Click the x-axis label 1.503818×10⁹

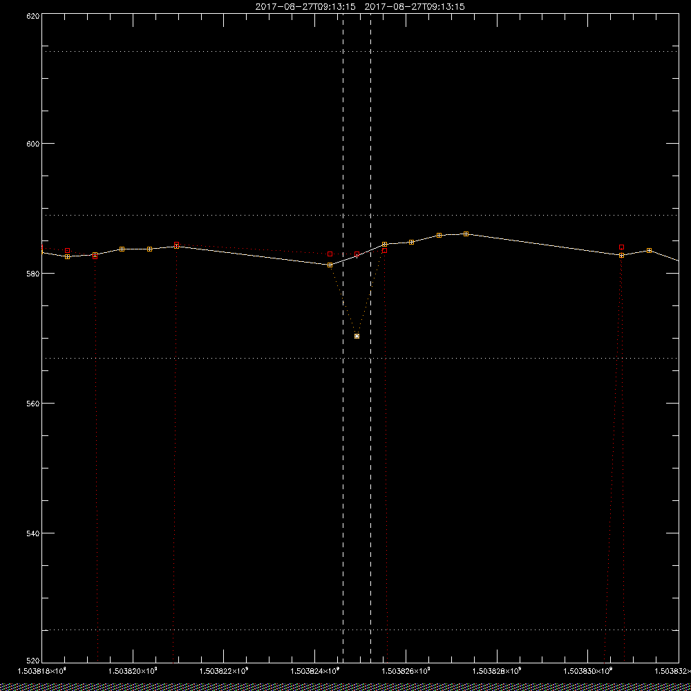(41, 671)
